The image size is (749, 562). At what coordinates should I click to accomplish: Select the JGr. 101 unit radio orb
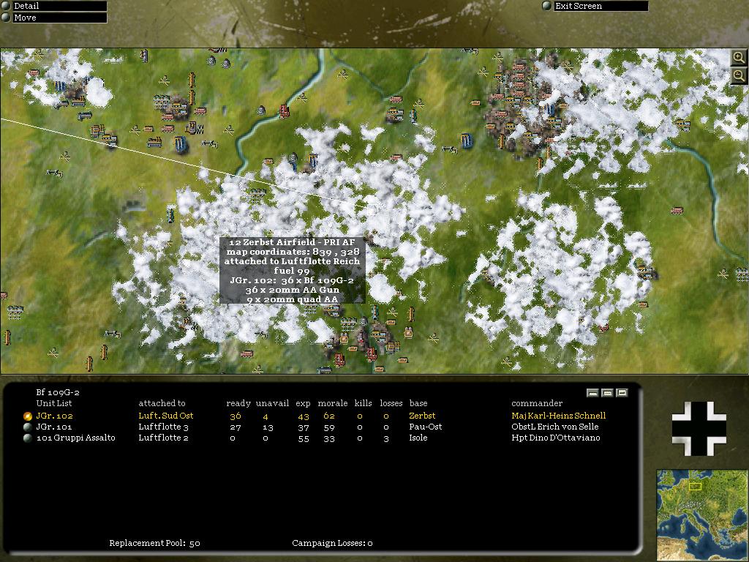28,427
